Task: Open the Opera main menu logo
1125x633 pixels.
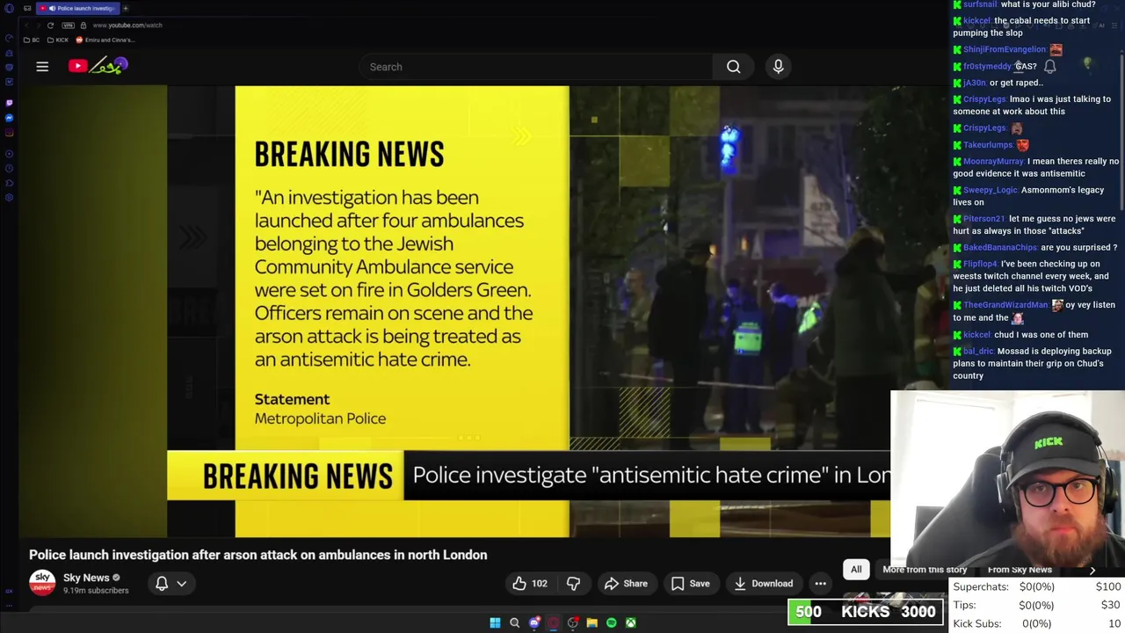Action: point(9,8)
